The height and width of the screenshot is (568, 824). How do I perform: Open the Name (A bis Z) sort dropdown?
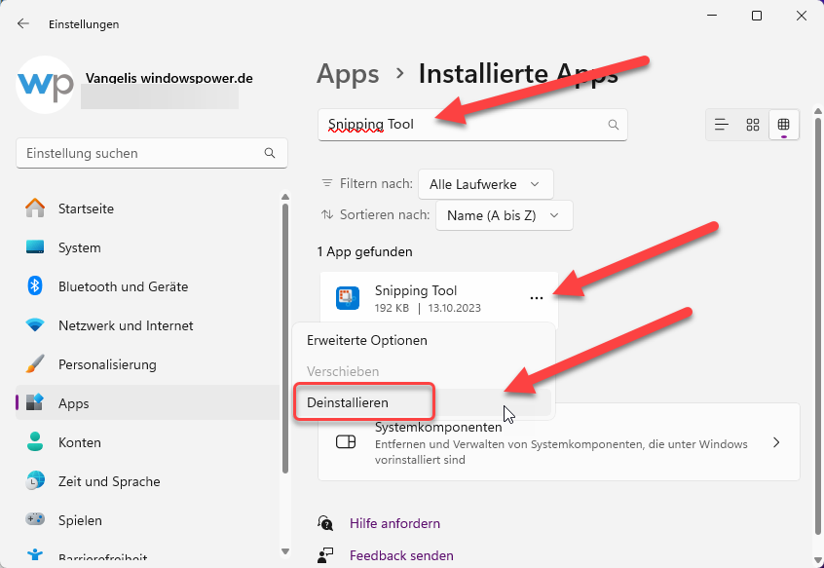point(504,215)
